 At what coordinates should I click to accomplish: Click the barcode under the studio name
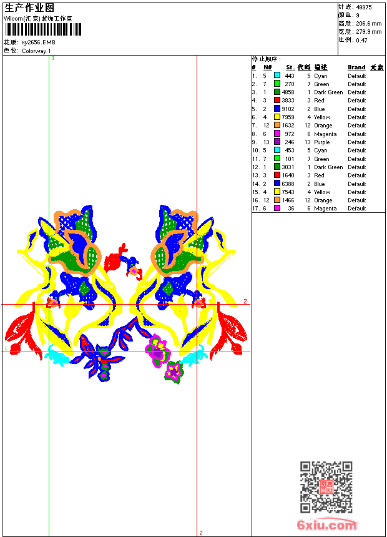click(43, 29)
